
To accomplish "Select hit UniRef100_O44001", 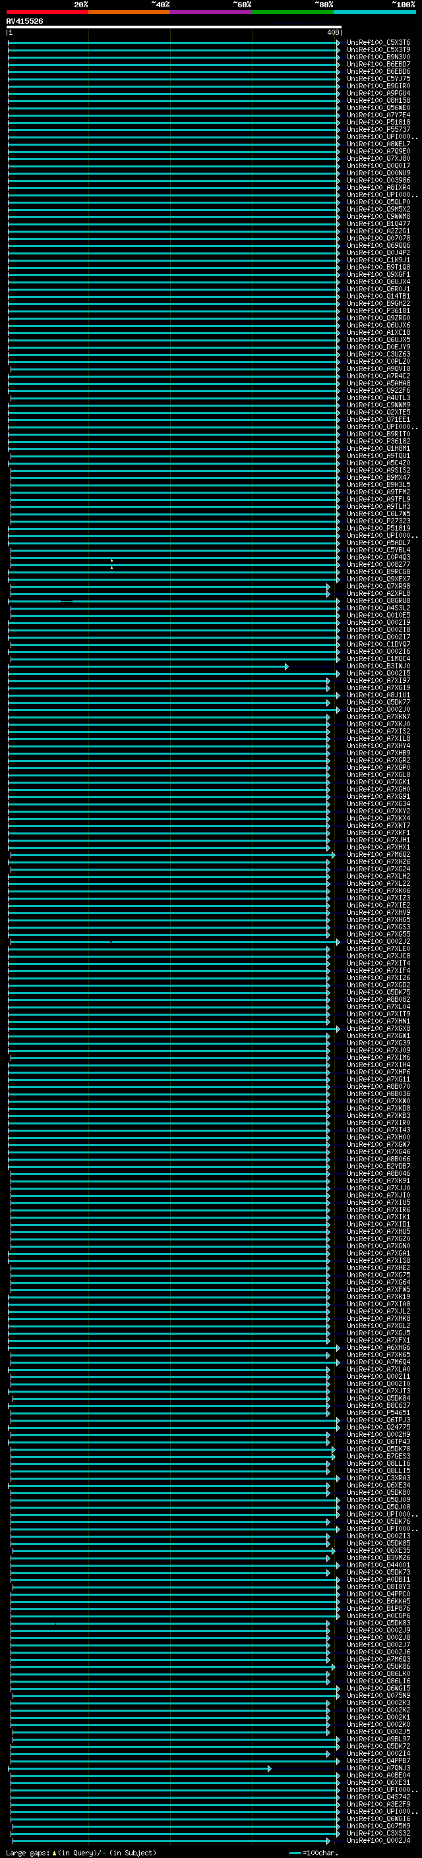I will click(378, 1565).
